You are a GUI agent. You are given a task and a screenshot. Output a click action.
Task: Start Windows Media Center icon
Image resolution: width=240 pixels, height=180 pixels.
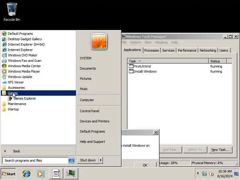[x=4, y=66]
